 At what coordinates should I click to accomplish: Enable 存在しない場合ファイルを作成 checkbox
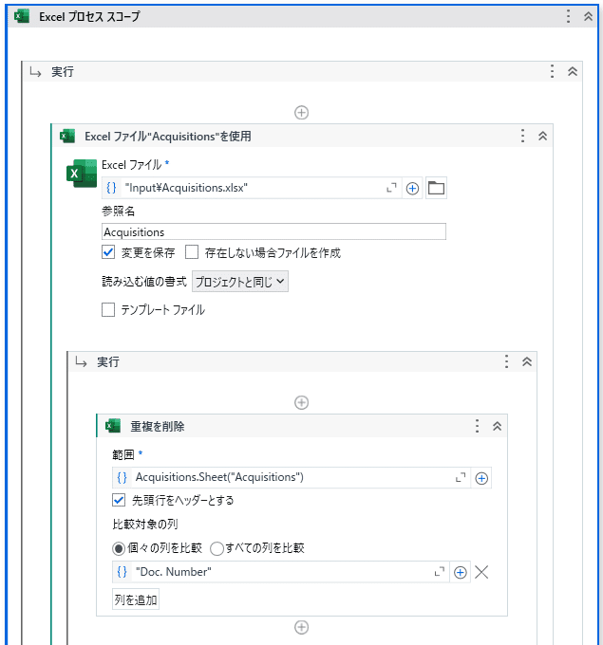click(x=192, y=251)
